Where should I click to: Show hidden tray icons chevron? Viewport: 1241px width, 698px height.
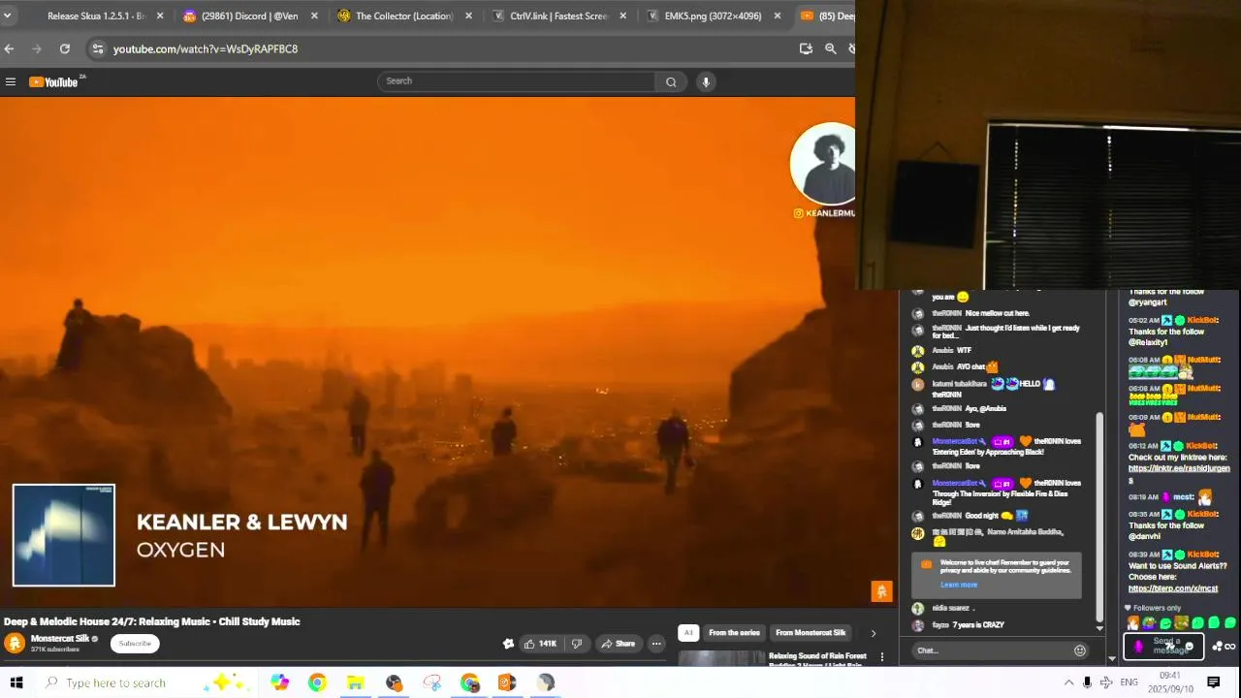[x=1068, y=682]
